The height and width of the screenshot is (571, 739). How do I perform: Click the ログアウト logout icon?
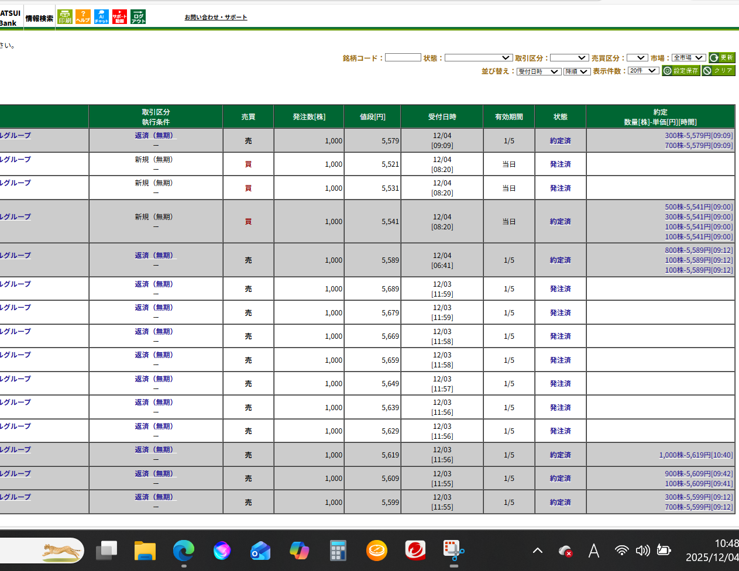point(138,16)
